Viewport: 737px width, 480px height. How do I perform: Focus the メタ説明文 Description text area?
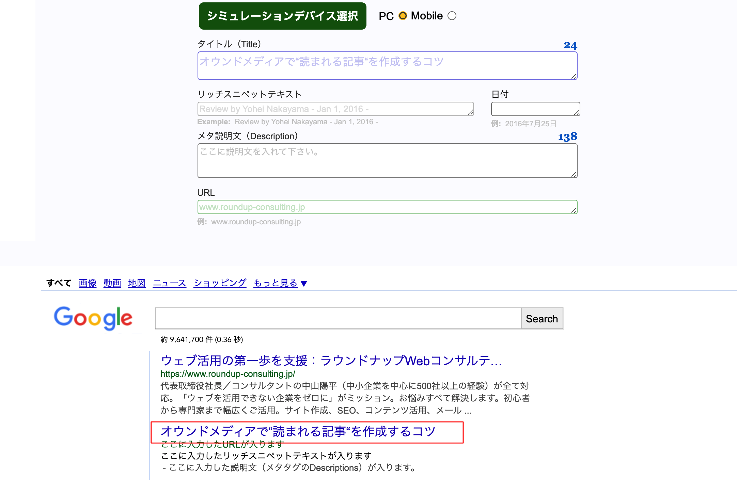387,161
